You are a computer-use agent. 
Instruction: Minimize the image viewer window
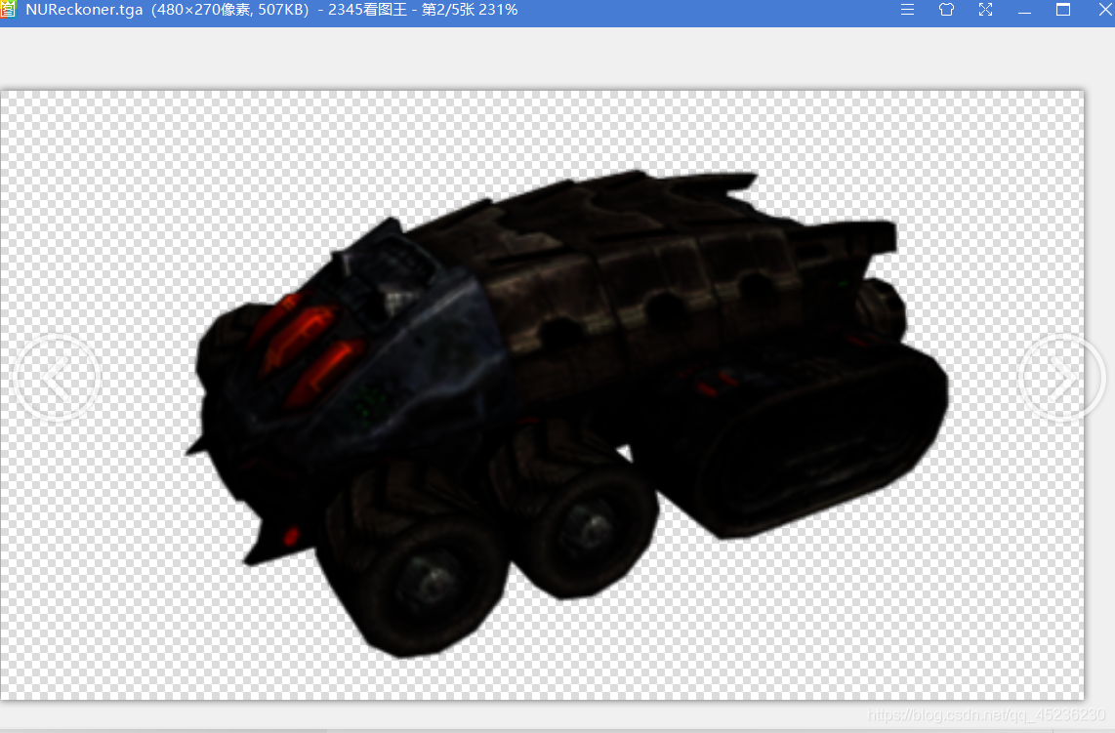pyautogui.click(x=1025, y=12)
